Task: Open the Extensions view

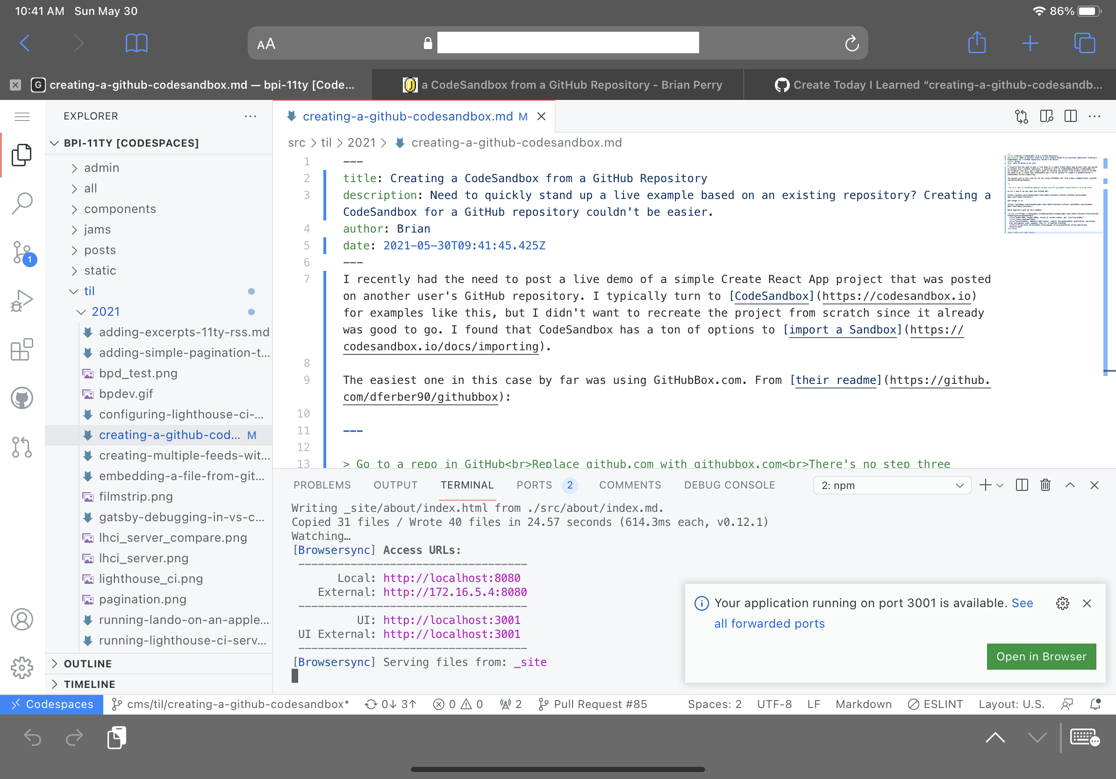Action: 22,349
